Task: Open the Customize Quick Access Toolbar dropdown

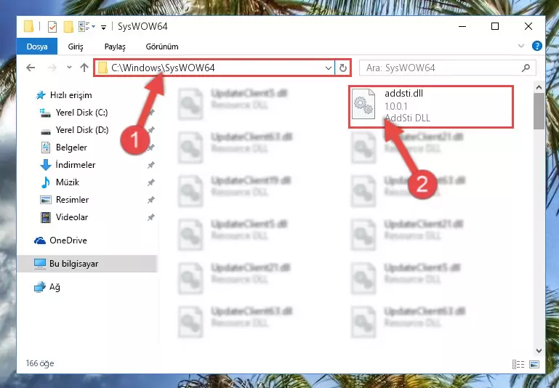Action: (x=103, y=27)
